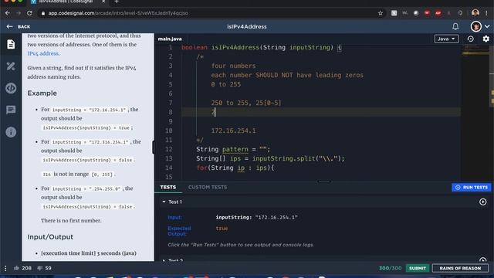Open the solutions sidebar icon
The image size is (494, 278).
click(11, 66)
